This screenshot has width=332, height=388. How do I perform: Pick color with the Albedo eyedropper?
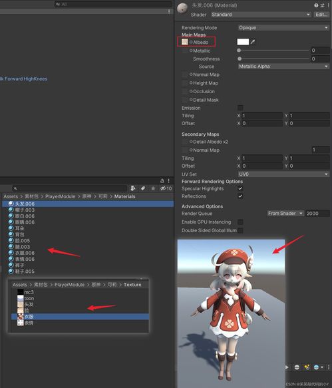click(253, 42)
